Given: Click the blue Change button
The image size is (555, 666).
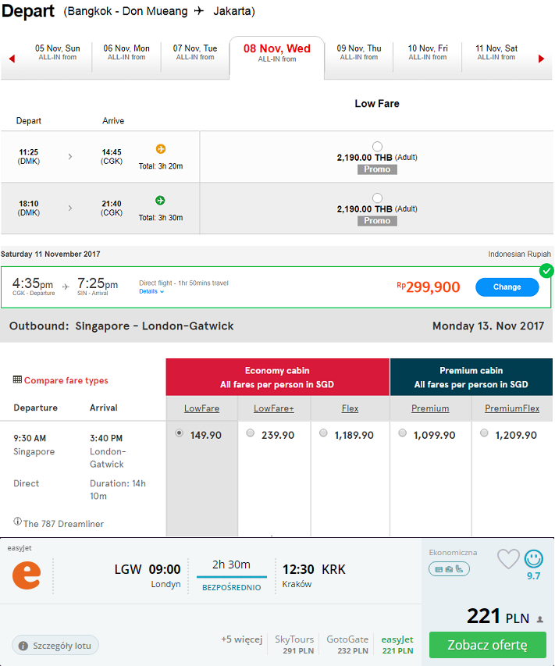Looking at the screenshot, I should point(507,287).
